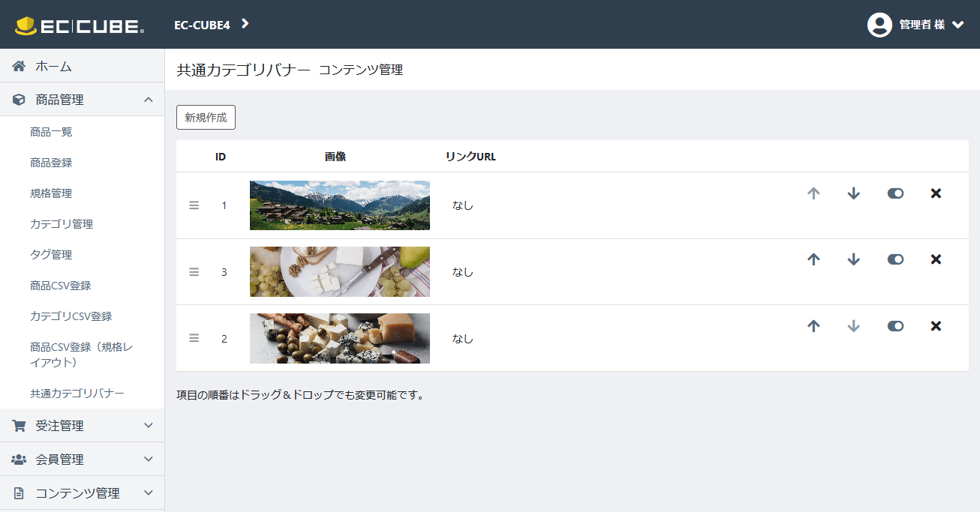Viewport: 980px width, 512px height.
Task: Toggle visibility switch for banner ID 3
Action: pyautogui.click(x=895, y=259)
